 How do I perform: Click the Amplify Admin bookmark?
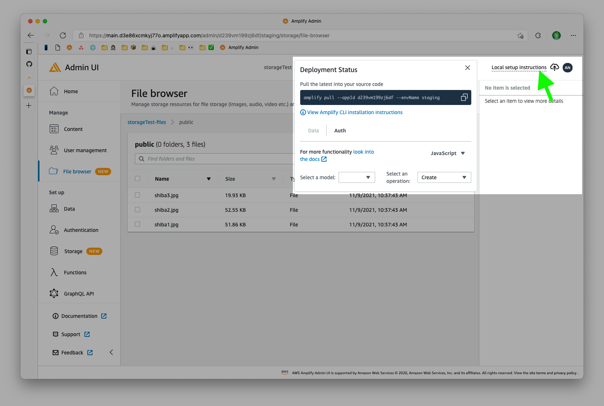pyautogui.click(x=239, y=47)
